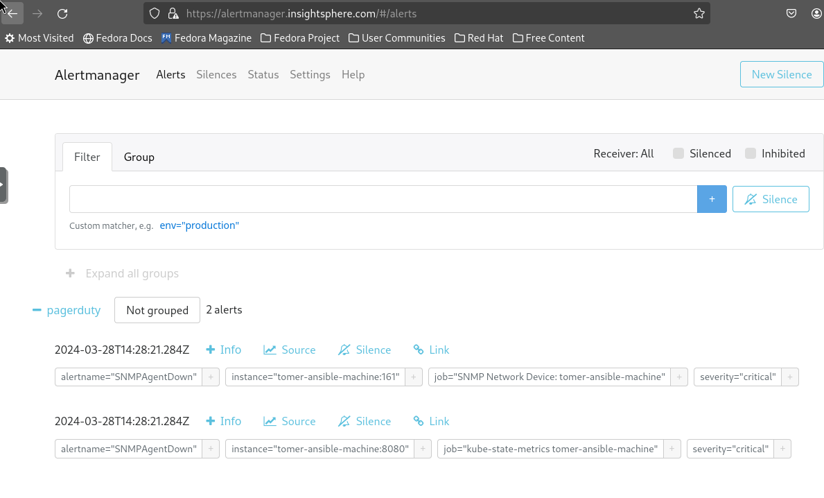Go to the Silences page
The width and height of the screenshot is (824, 498).
click(216, 75)
